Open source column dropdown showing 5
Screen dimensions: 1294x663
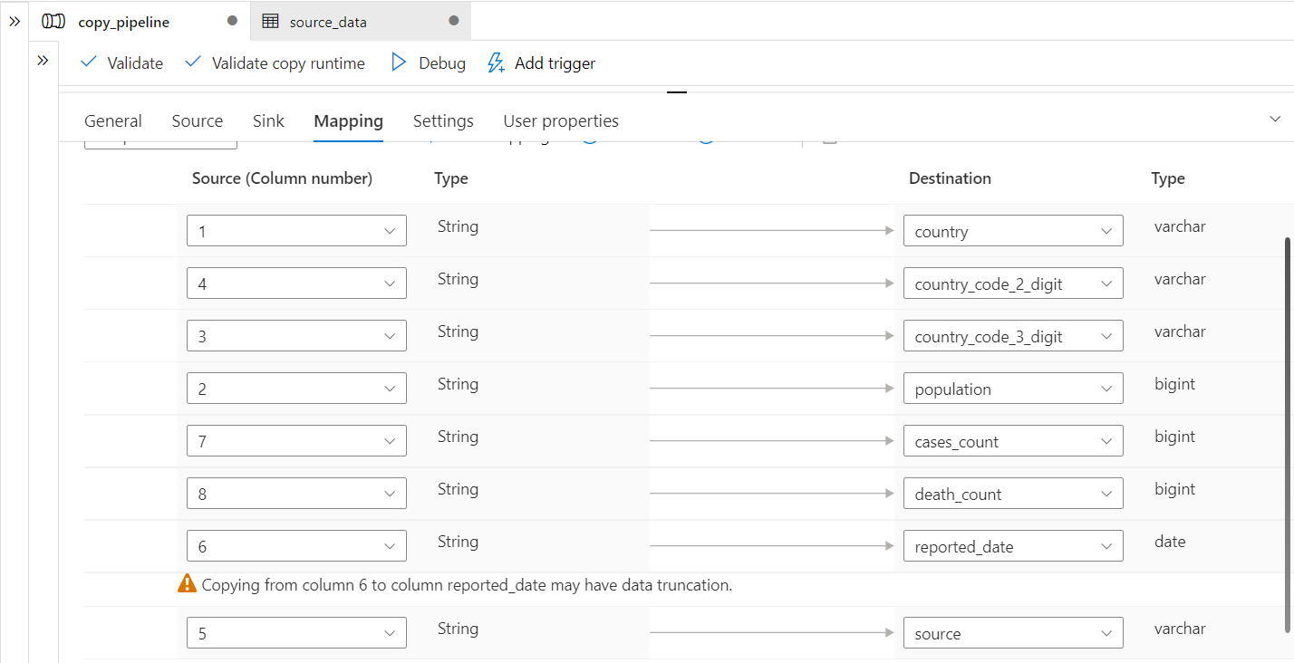[x=296, y=633]
